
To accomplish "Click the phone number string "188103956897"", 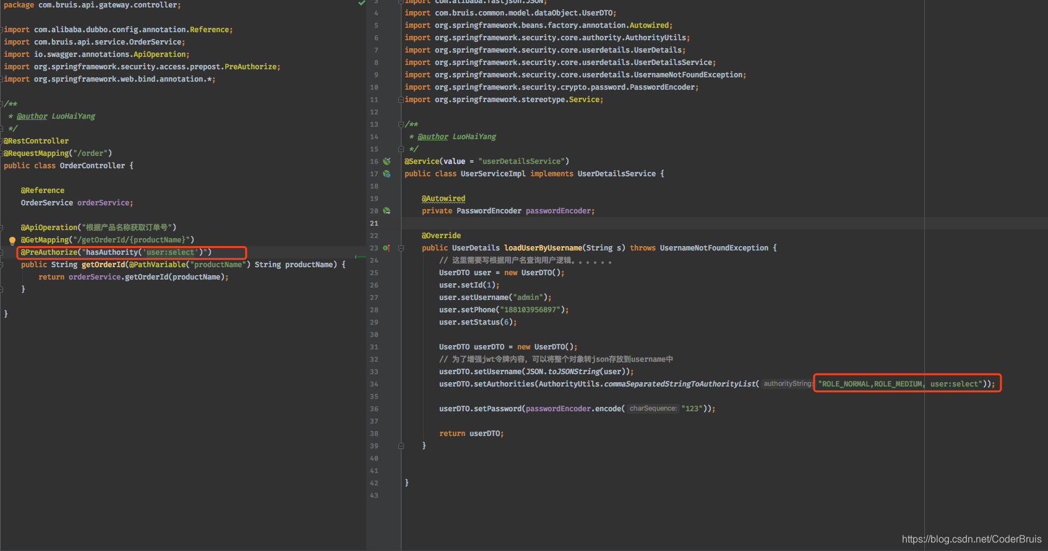I will (x=530, y=310).
